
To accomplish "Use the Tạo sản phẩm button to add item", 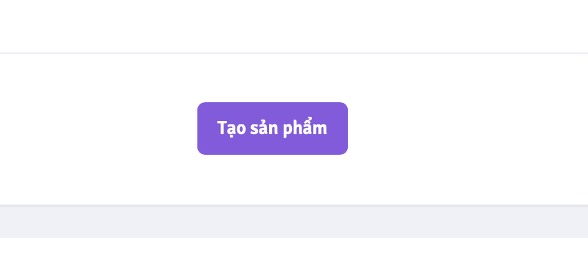I will pos(273,128).
